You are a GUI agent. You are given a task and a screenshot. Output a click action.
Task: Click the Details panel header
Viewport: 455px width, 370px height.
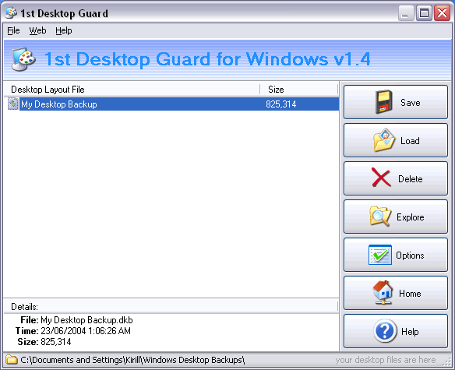pyautogui.click(x=171, y=307)
